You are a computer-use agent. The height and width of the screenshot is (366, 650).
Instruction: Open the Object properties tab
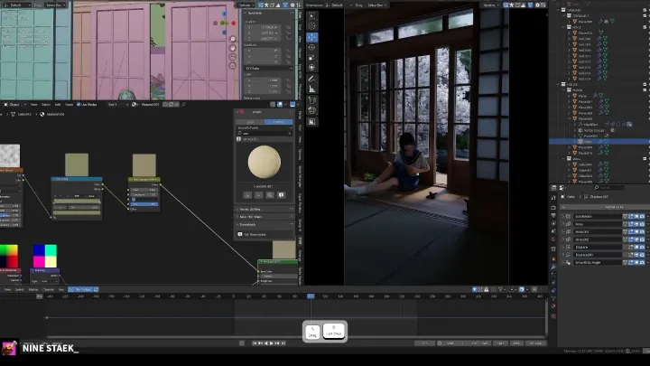point(553,259)
